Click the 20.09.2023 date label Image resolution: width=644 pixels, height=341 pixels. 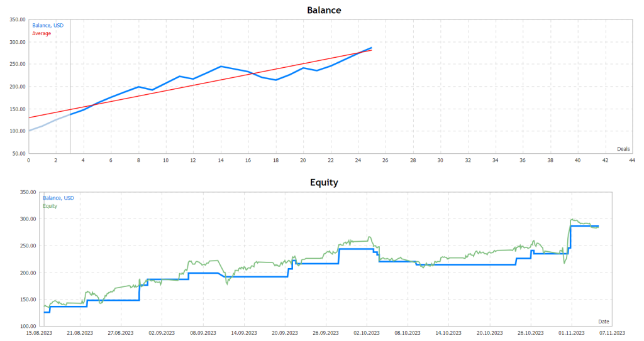coord(286,333)
